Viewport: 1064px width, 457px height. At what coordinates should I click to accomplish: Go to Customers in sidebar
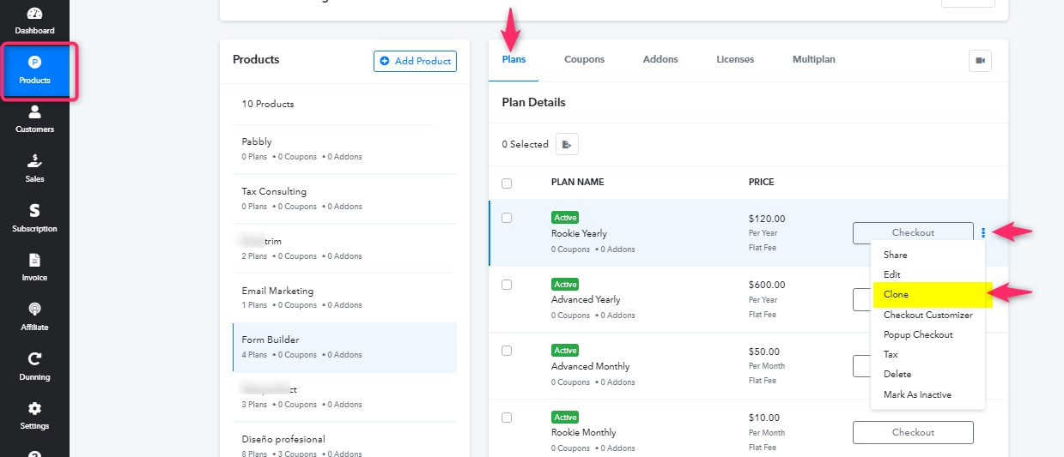coord(34,119)
